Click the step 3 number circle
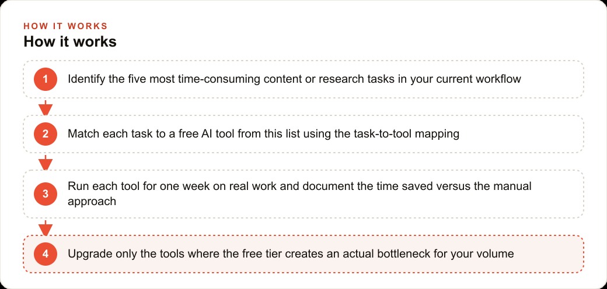Screen dimensions: 607x289 46,194
